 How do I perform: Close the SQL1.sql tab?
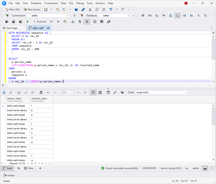pyautogui.click(x=48, y=28)
